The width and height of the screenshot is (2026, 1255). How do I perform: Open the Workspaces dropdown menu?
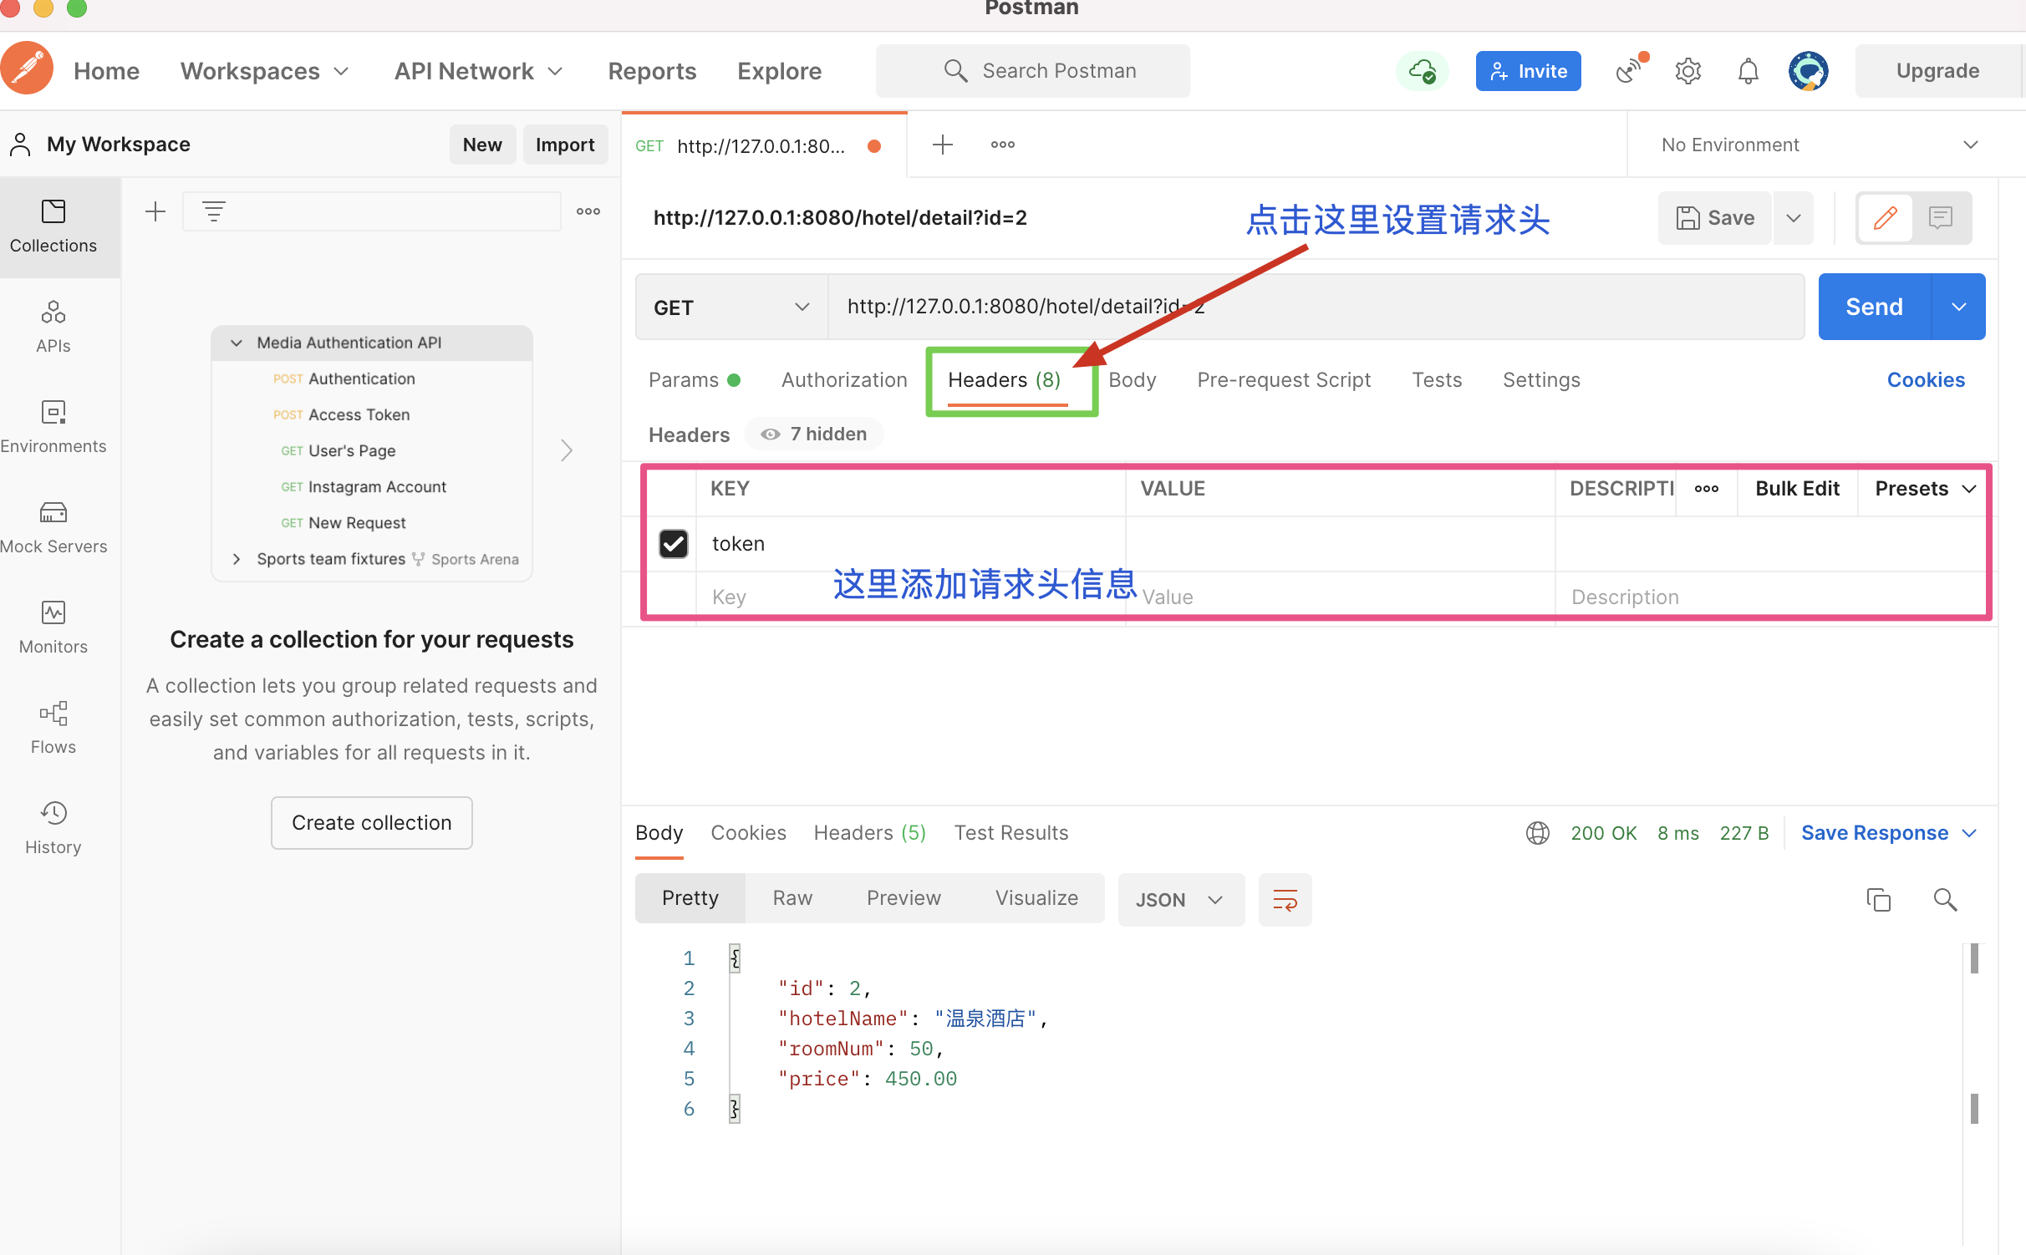(x=264, y=71)
